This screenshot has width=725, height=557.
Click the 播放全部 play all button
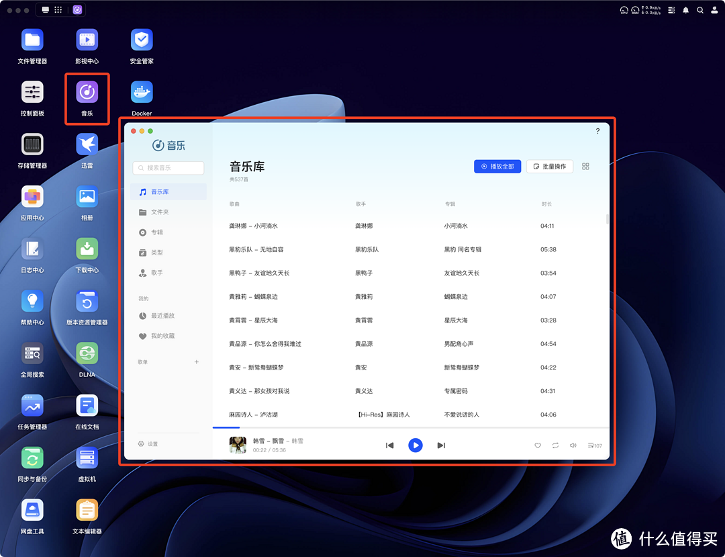pos(497,166)
